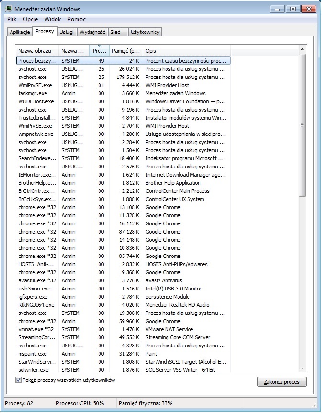The image size is (323, 413).
Task: Click the VMware NAT Service description
Action: pos(169,330)
